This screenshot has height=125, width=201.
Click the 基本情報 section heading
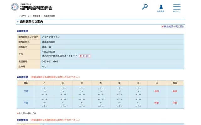23,31
